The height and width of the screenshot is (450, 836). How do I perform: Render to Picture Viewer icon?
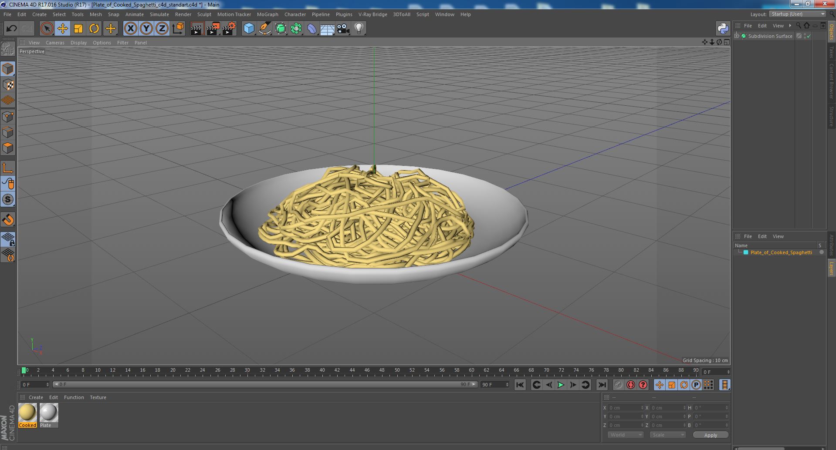coord(213,29)
